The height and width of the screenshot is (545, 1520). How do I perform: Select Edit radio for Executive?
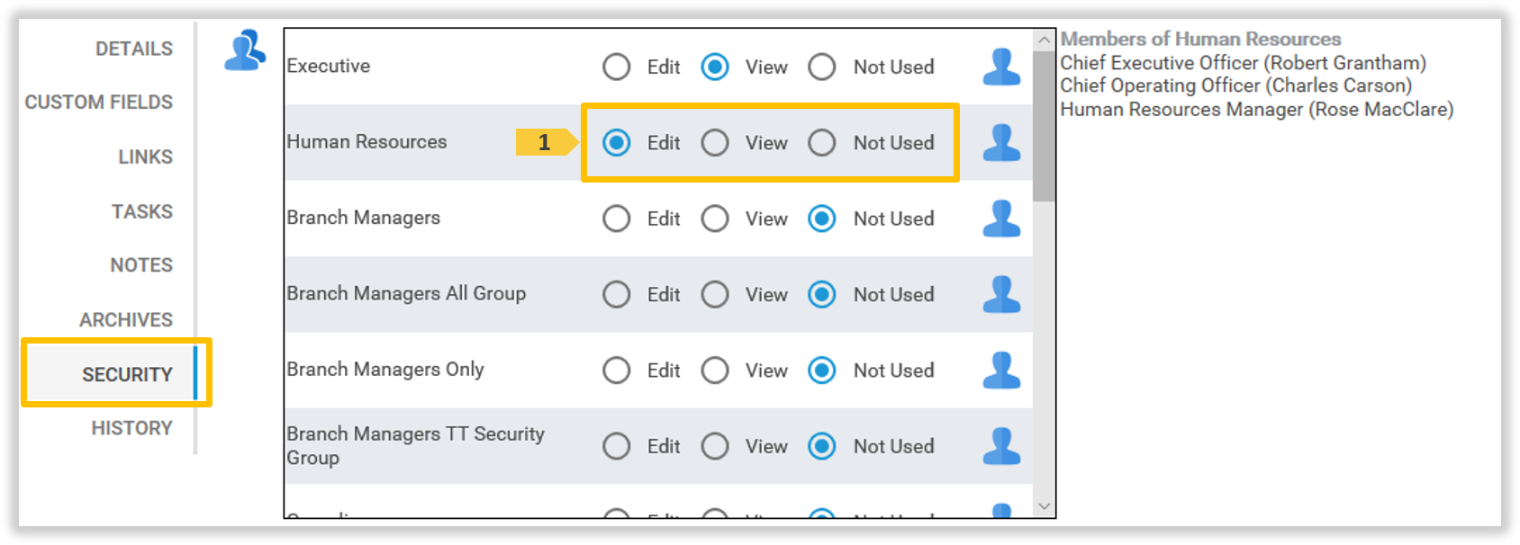pyautogui.click(x=617, y=67)
